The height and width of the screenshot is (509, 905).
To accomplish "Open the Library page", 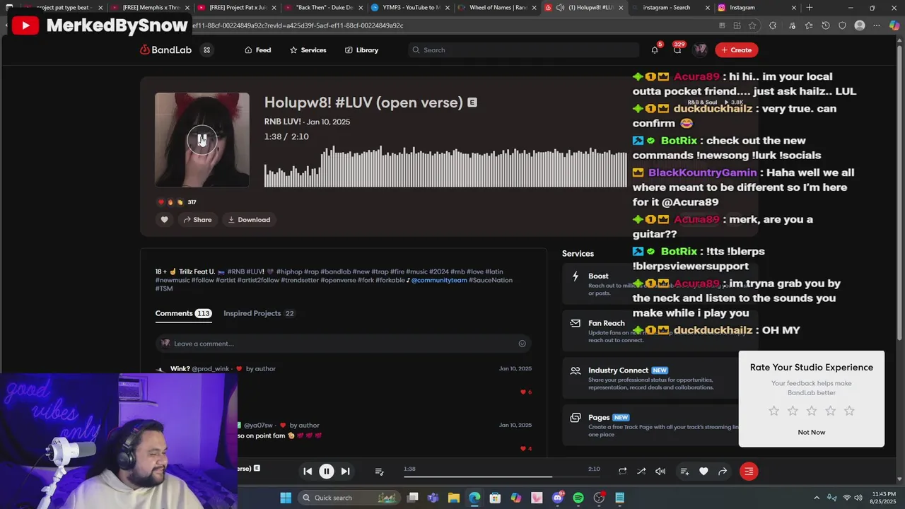I will (362, 50).
